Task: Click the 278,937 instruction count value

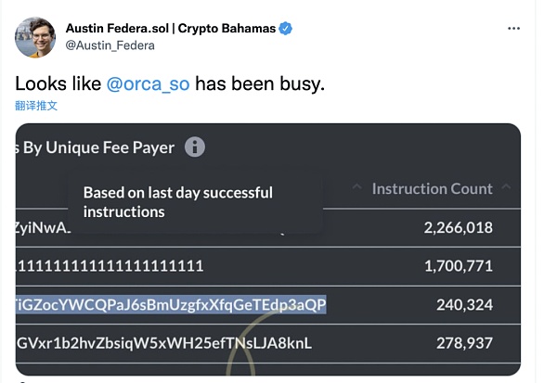Action: tap(465, 343)
